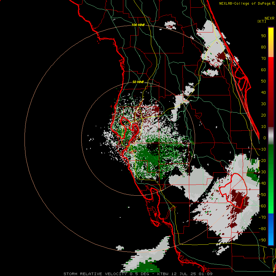Click the 30 value on velocity scale

pos(263,104)
